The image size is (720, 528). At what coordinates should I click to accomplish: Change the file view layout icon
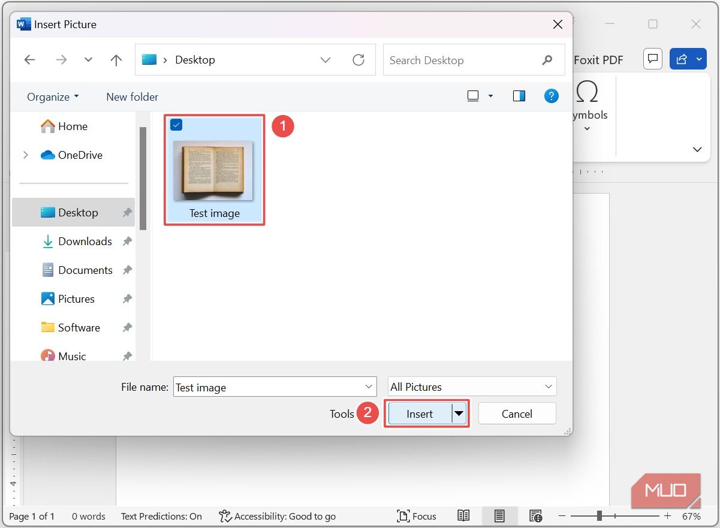pos(473,96)
